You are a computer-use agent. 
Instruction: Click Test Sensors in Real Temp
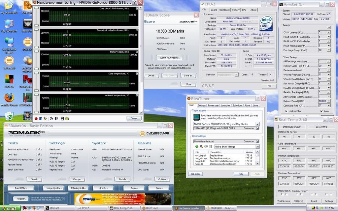tap(284, 201)
